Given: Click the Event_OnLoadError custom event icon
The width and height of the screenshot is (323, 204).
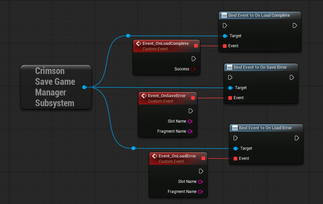Looking at the screenshot, I should [155, 156].
